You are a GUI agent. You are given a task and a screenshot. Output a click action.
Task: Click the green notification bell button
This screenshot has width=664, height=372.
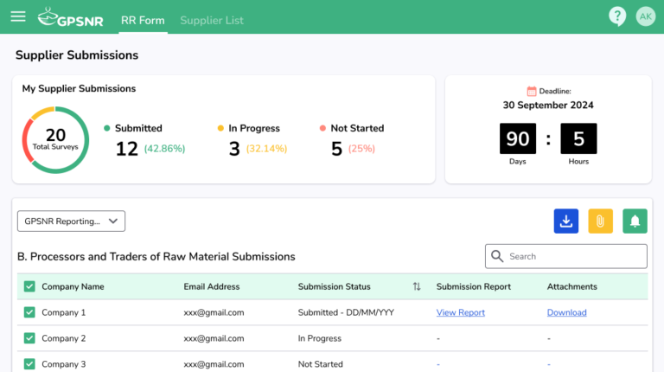(635, 221)
